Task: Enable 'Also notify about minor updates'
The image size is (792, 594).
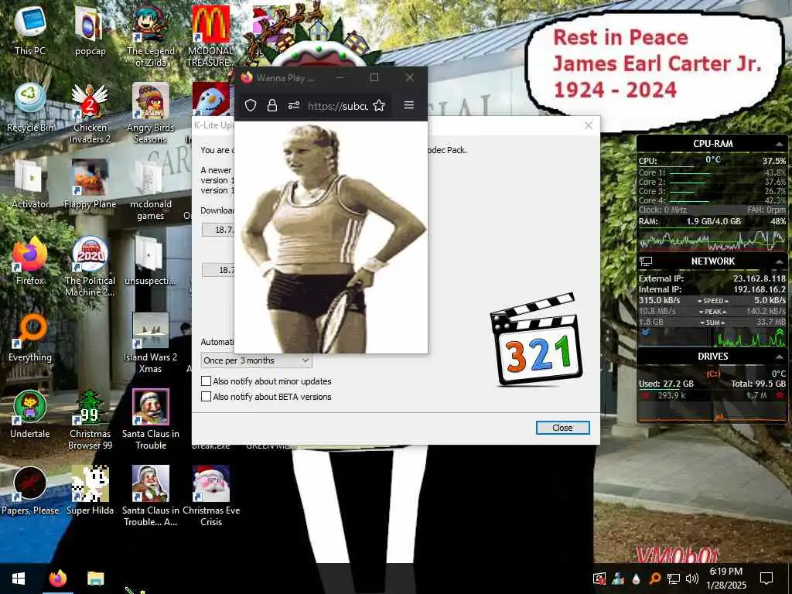Action: pyautogui.click(x=206, y=381)
